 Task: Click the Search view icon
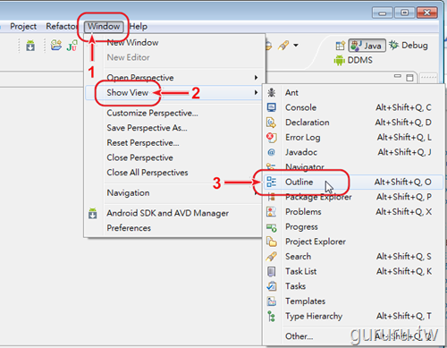(x=271, y=257)
